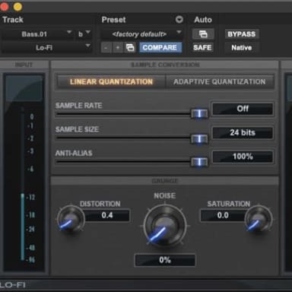Click the Sample Rate slider handle
Screen dimensions: 292x292
[x=199, y=113]
